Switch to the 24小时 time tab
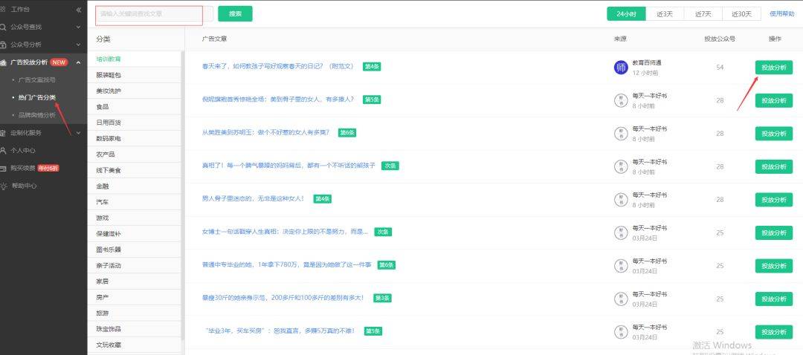 click(x=626, y=14)
